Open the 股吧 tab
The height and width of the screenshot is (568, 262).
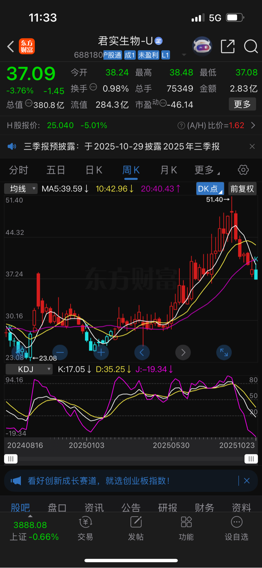point(20,508)
